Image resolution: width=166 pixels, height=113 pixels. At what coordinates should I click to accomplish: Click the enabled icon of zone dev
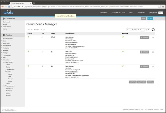point(123,66)
